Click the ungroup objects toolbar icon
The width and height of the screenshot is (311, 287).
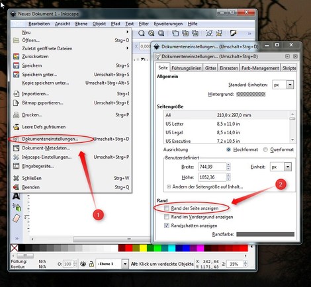pyautogui.click(x=219, y=33)
